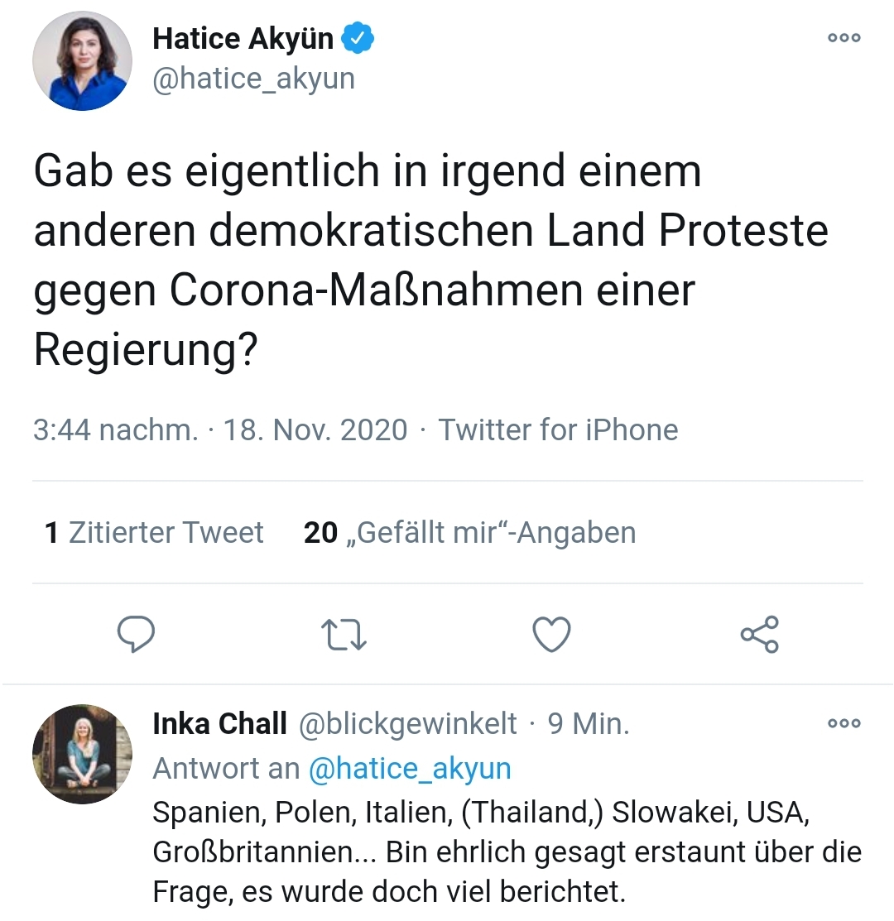Click the Twitter for iPhone source link
The height and width of the screenshot is (921, 894).
[x=558, y=430]
